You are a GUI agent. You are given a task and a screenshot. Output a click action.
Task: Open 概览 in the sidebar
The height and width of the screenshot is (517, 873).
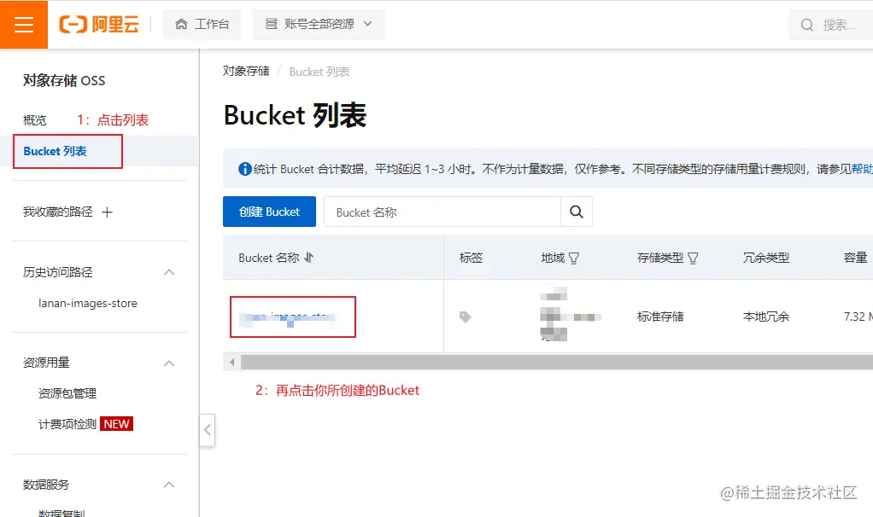point(34,120)
